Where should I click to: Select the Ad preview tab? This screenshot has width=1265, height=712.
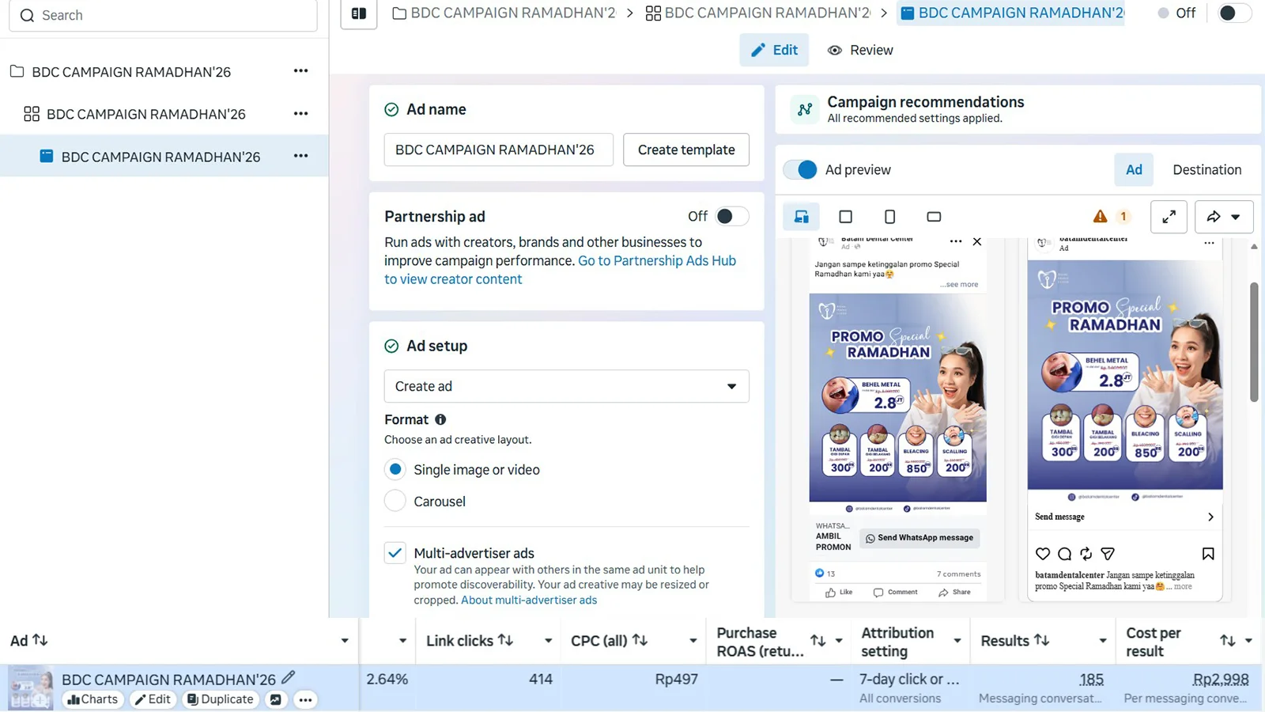click(1134, 169)
